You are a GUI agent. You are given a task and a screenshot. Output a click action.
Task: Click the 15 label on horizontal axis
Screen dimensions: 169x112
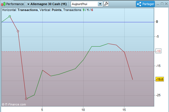(124, 110)
